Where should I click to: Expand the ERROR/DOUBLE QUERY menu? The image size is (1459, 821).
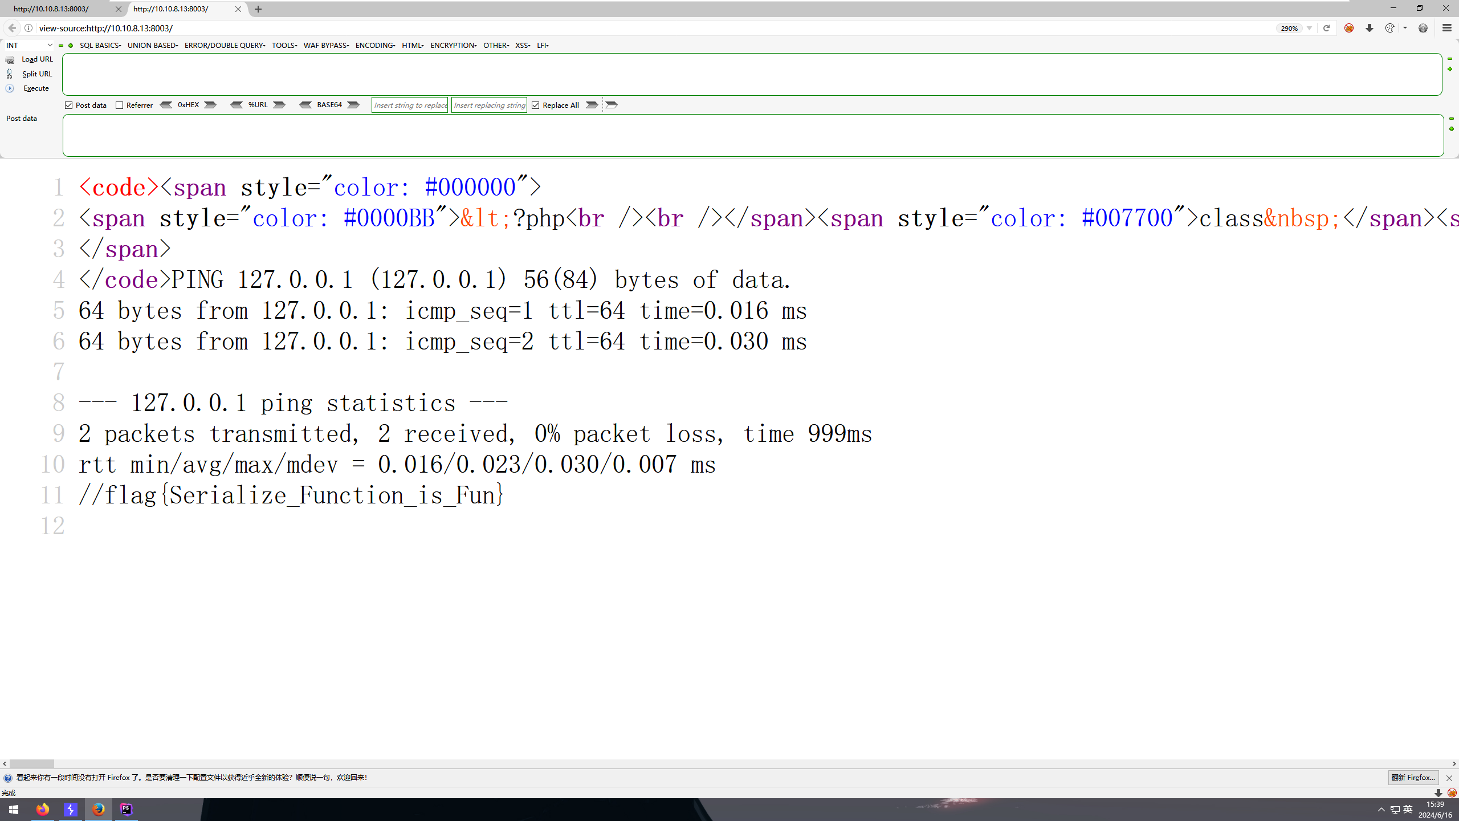[225, 46]
